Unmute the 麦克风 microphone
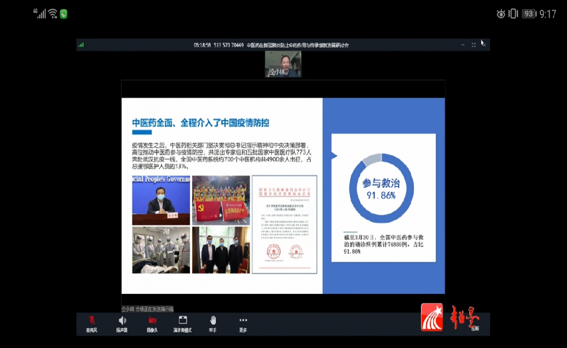The image size is (567, 348). pos(90,322)
